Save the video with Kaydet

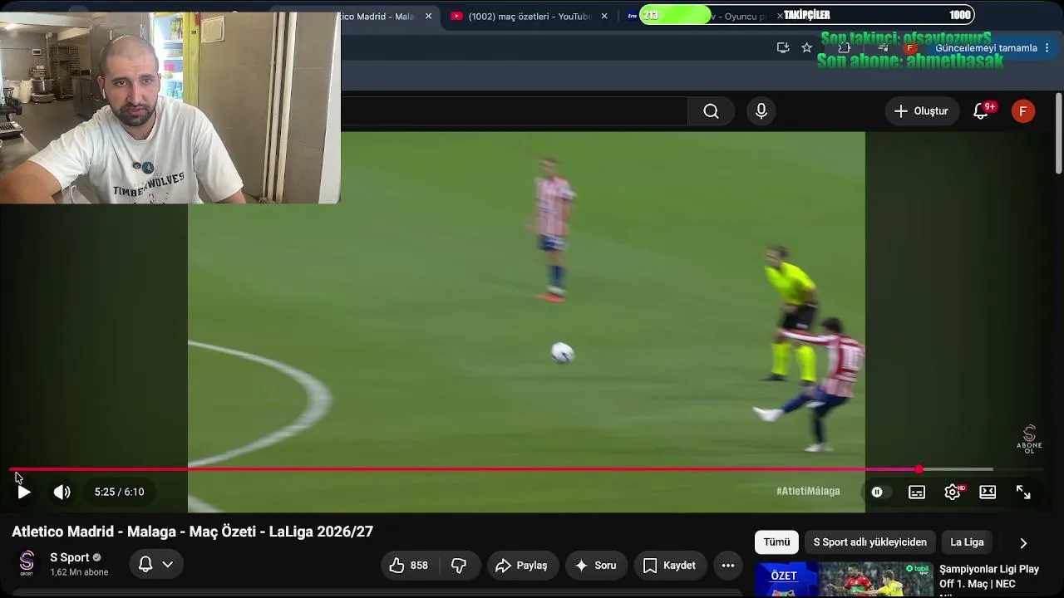click(670, 566)
